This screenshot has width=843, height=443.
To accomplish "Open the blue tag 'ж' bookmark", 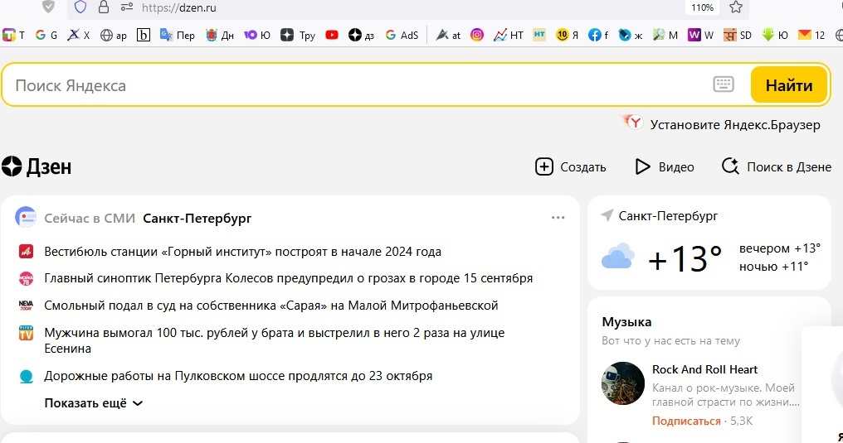I will (x=630, y=35).
